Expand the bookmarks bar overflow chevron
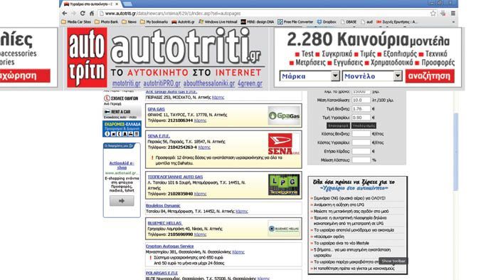The image size is (498, 280). point(453,22)
